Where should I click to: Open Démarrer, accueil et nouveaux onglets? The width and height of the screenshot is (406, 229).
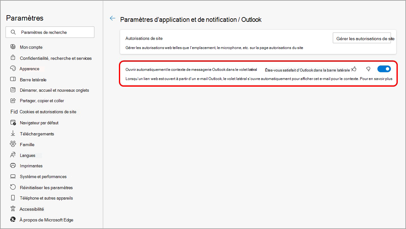pos(54,90)
